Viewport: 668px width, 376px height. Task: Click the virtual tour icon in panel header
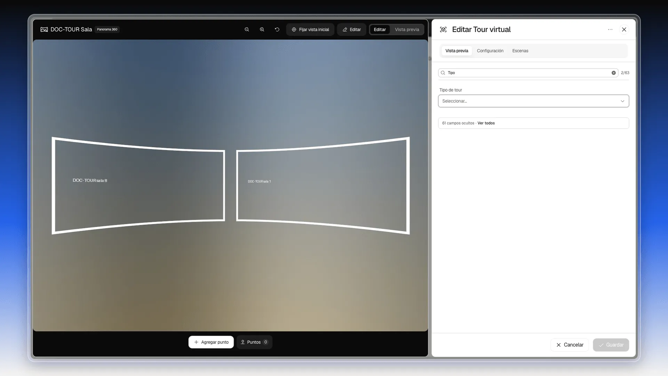(443, 30)
